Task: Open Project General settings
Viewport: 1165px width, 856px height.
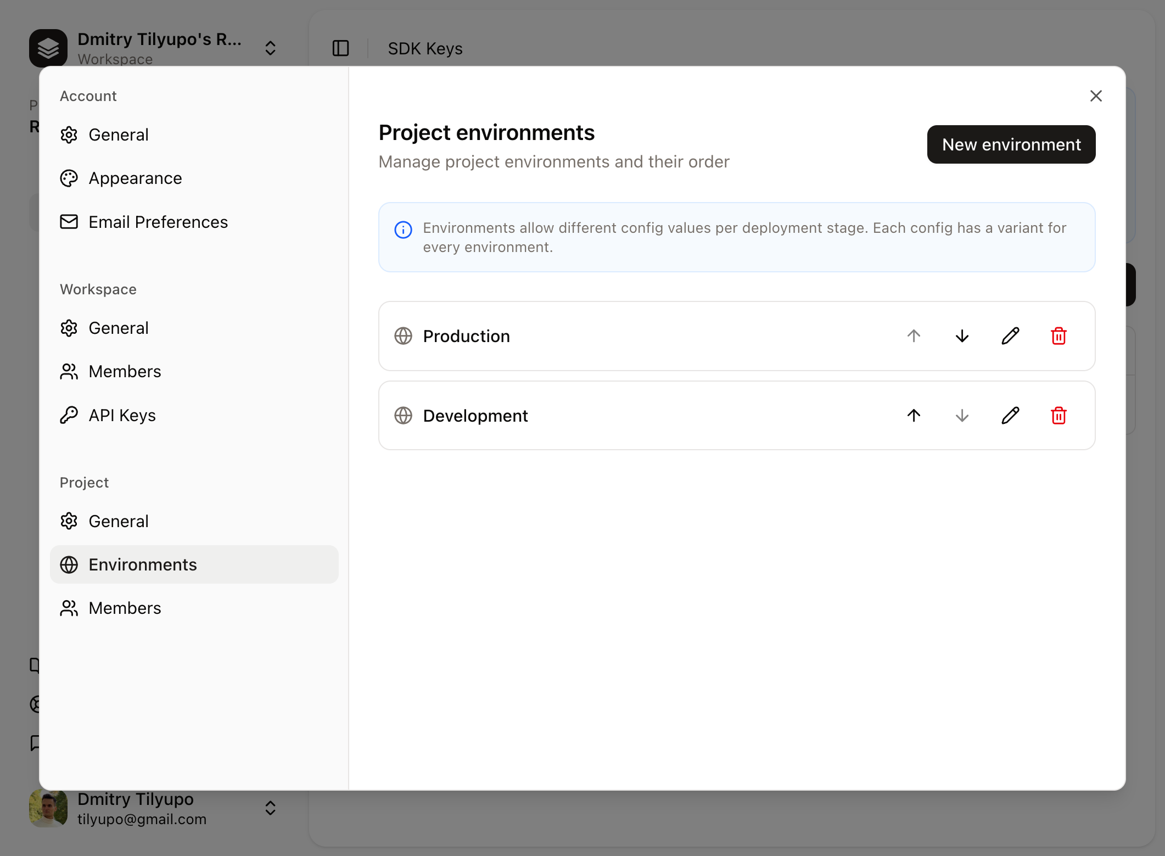Action: point(119,521)
